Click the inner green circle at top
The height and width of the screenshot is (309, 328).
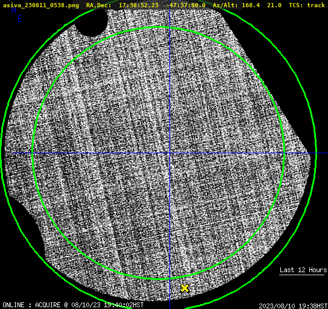159,27
